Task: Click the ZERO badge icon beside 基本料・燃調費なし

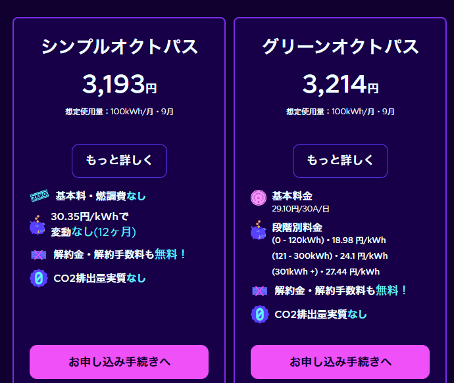Action: 39,196
